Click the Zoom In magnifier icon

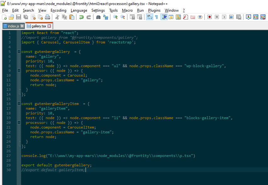[x=115, y=17]
